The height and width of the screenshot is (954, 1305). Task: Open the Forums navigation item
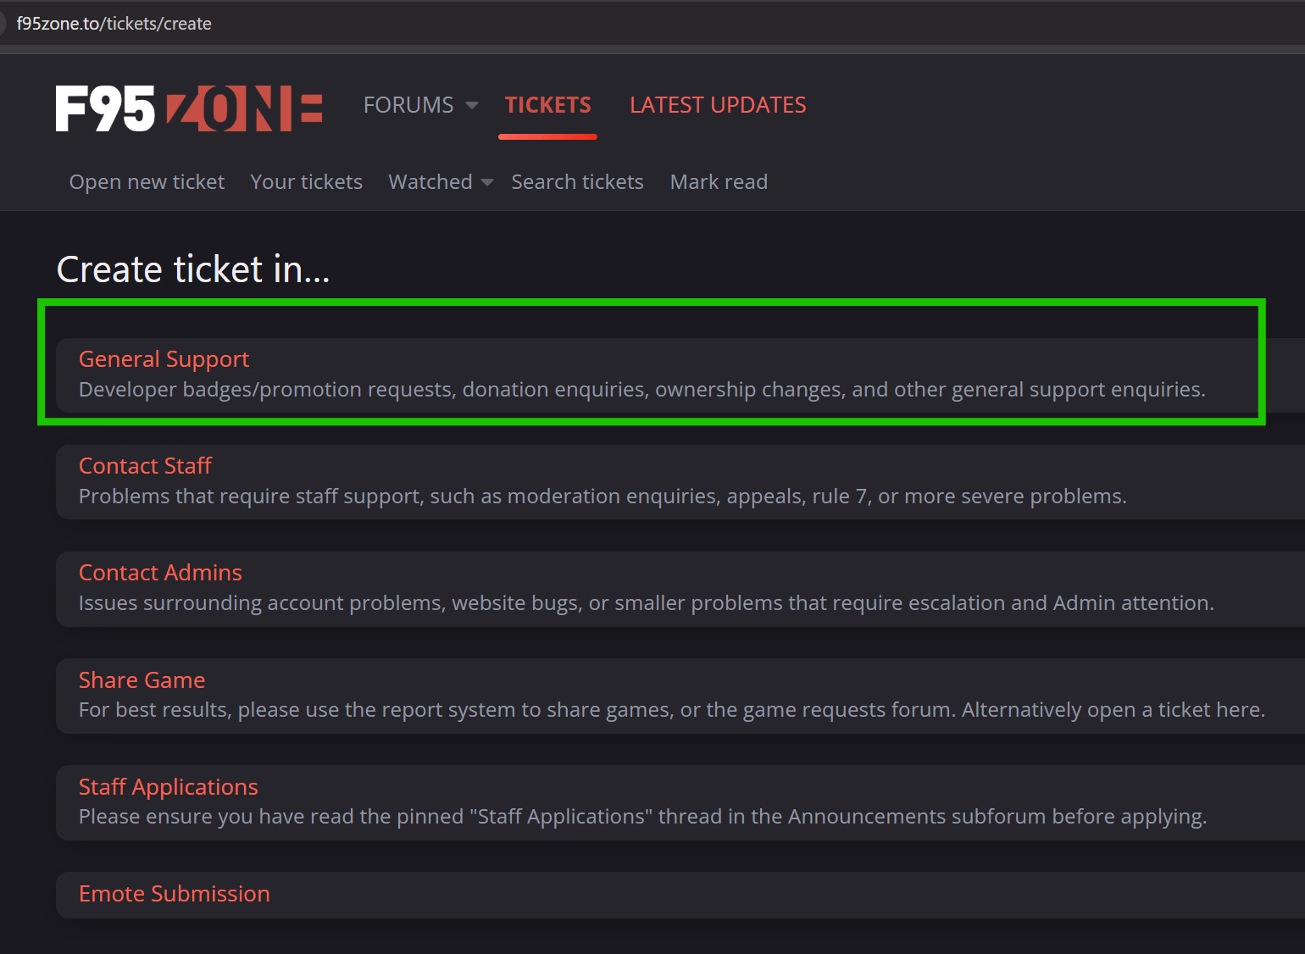coord(408,105)
